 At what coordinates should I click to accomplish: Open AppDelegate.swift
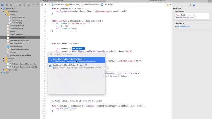[x=17, y=26]
